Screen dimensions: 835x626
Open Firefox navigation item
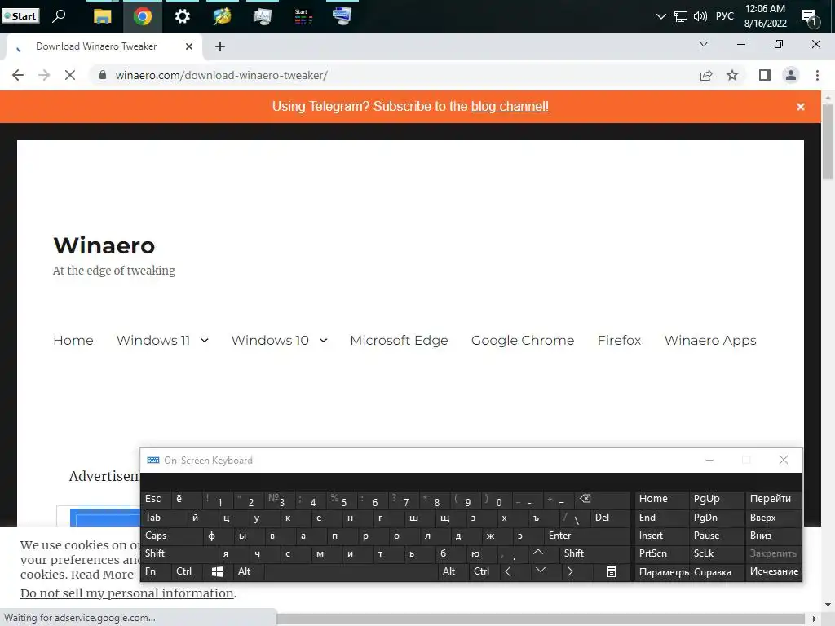click(620, 340)
